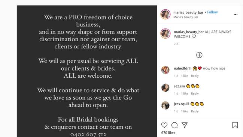Viewport: 243px width, 137px height.
Task: Click marias_beauty_bar header profile picture
Action: 165,14
